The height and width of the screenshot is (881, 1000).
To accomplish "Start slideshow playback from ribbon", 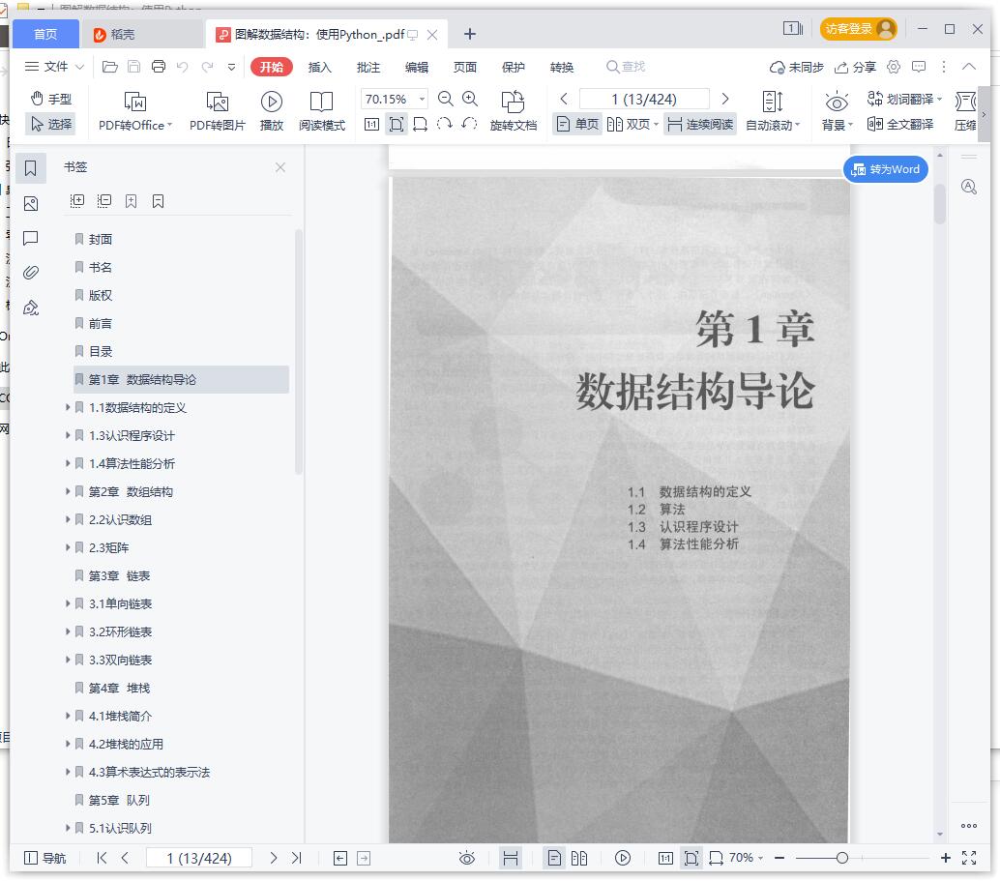I will (272, 110).
